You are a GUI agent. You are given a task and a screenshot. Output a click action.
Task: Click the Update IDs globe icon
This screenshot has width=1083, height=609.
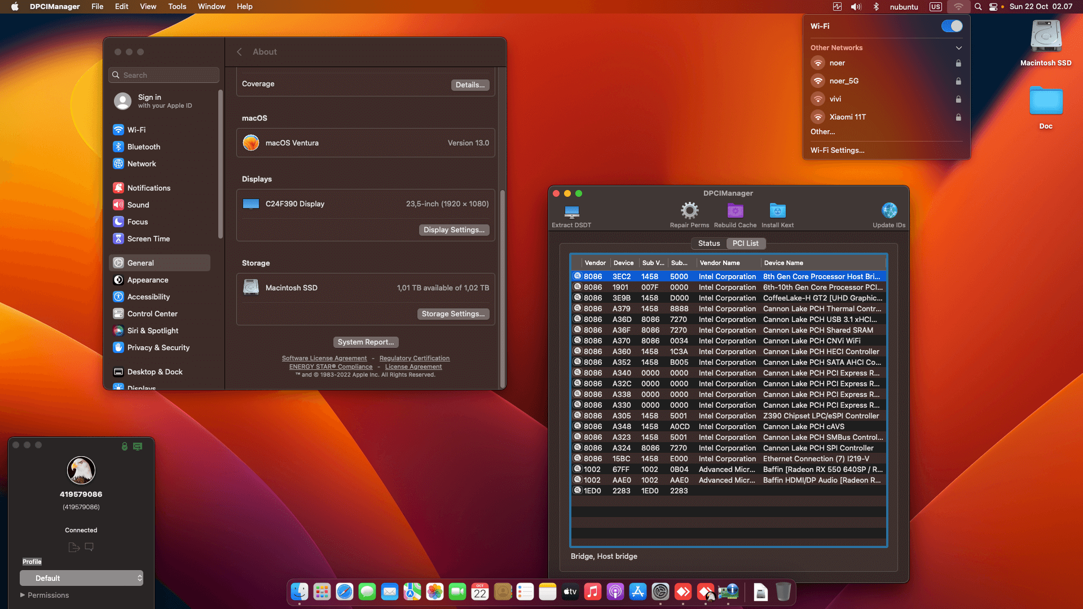coord(889,210)
